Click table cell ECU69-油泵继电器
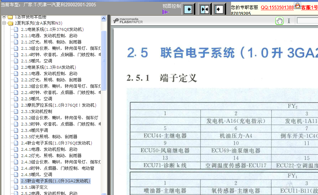The height and width of the screenshot is (195, 318). (236, 150)
